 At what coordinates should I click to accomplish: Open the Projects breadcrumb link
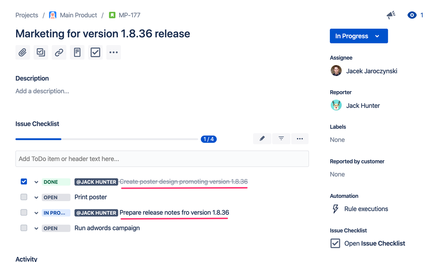point(26,15)
